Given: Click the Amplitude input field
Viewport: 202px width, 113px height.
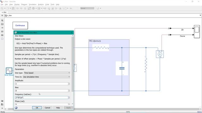Looking at the screenshot, I should pos(42,84).
